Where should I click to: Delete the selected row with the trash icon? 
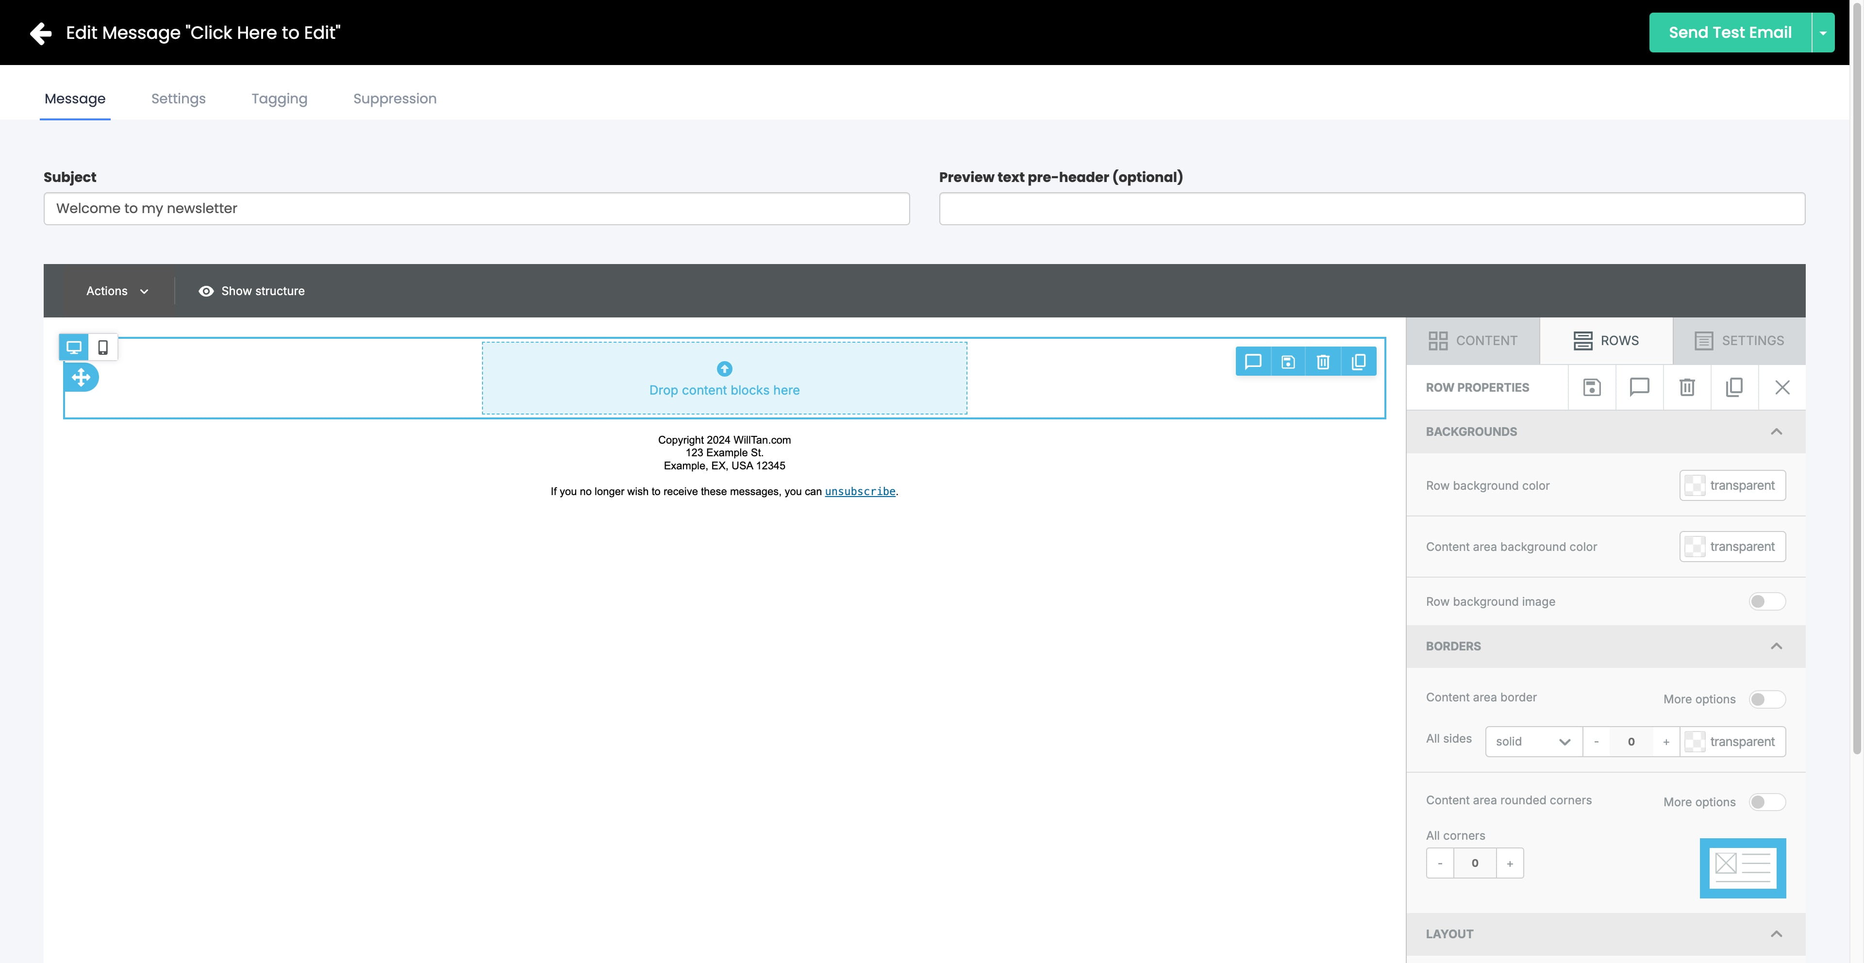(x=1323, y=361)
